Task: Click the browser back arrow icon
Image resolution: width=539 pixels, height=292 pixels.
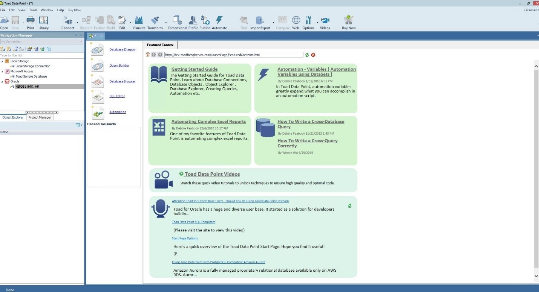Action: pos(154,55)
